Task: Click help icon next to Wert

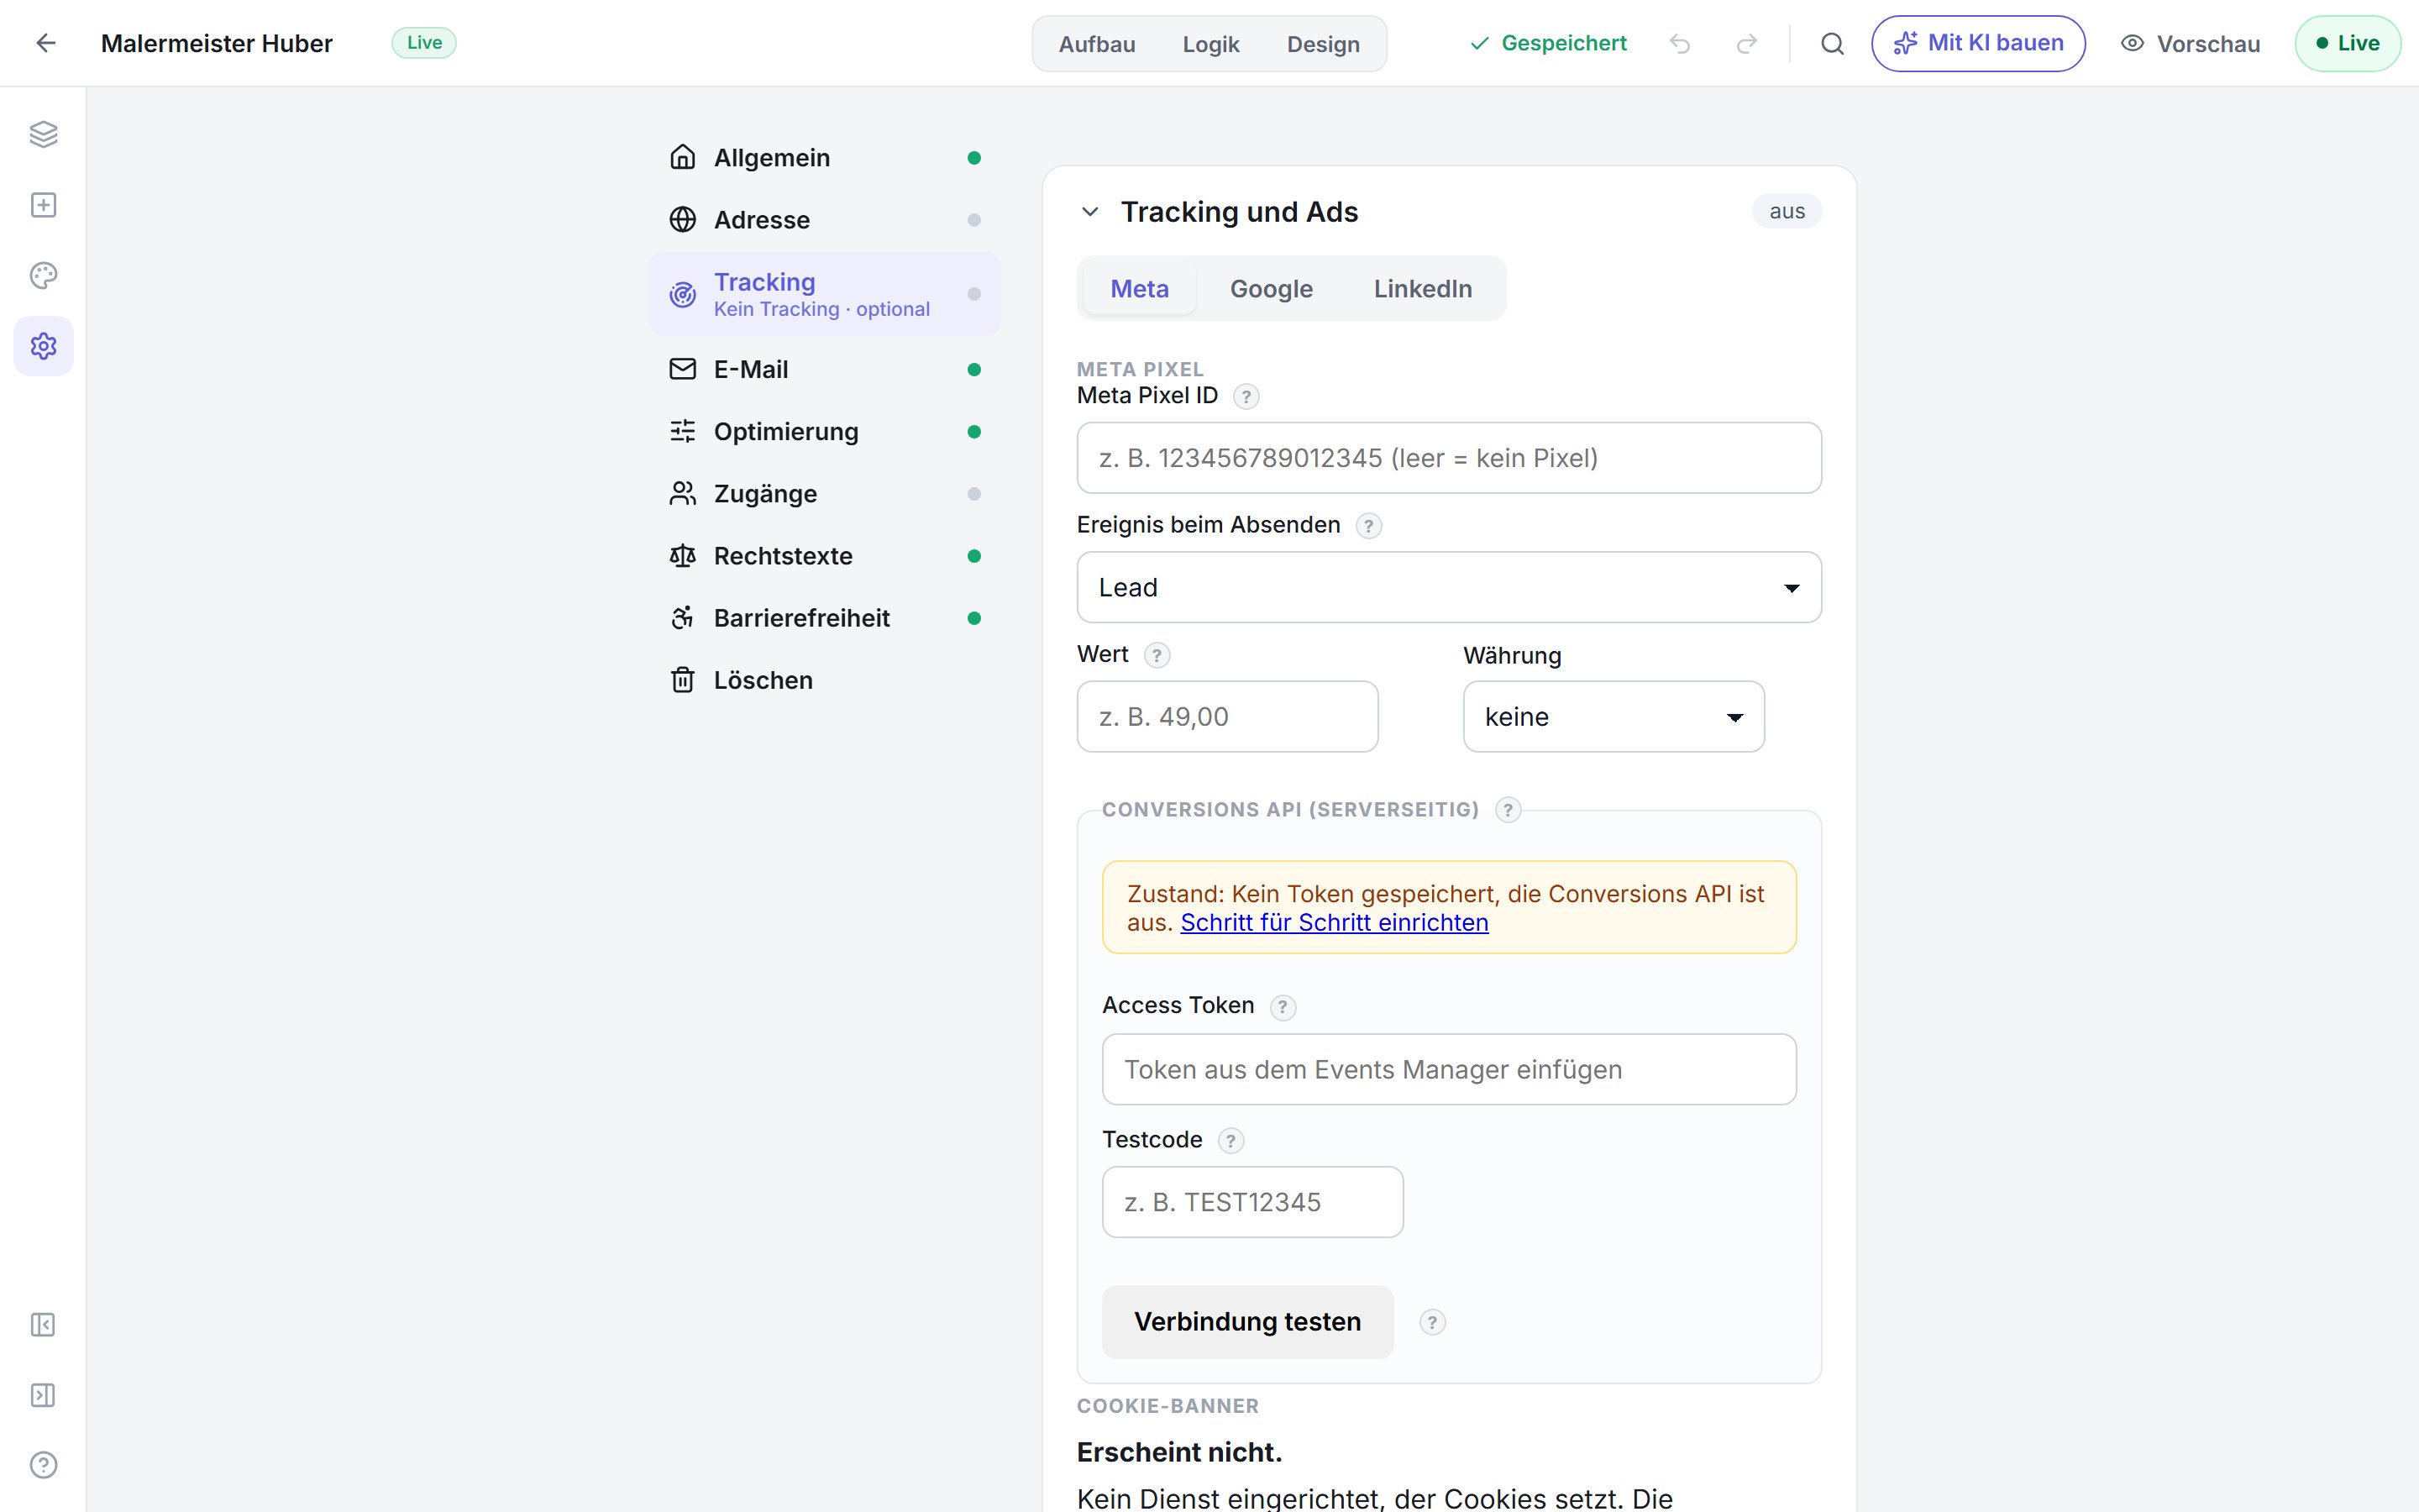Action: (x=1157, y=655)
